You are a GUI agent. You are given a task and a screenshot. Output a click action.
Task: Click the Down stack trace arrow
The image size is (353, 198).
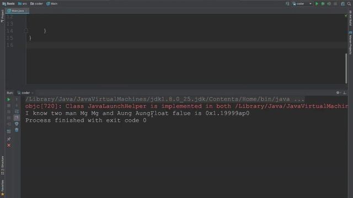pyautogui.click(x=17, y=106)
